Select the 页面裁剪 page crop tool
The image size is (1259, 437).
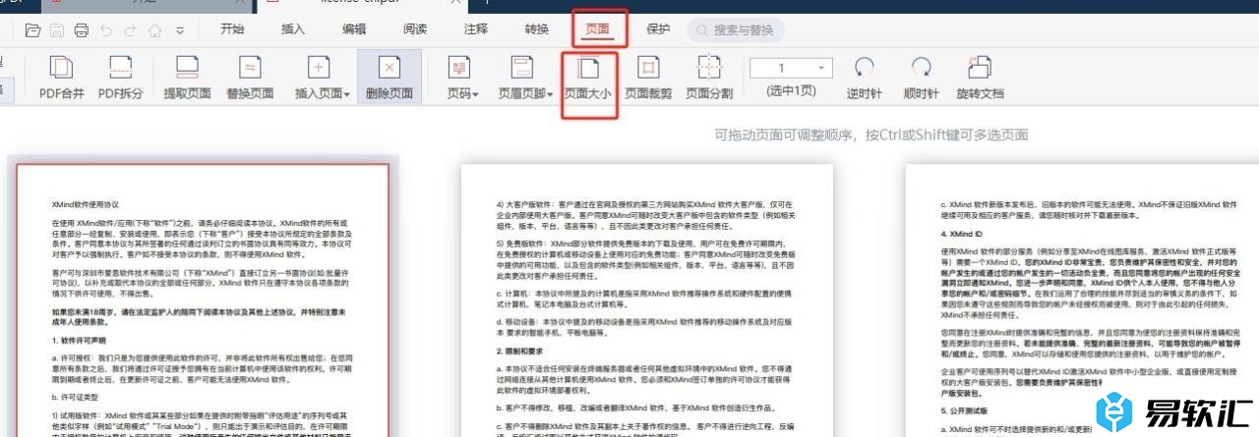pos(648,78)
